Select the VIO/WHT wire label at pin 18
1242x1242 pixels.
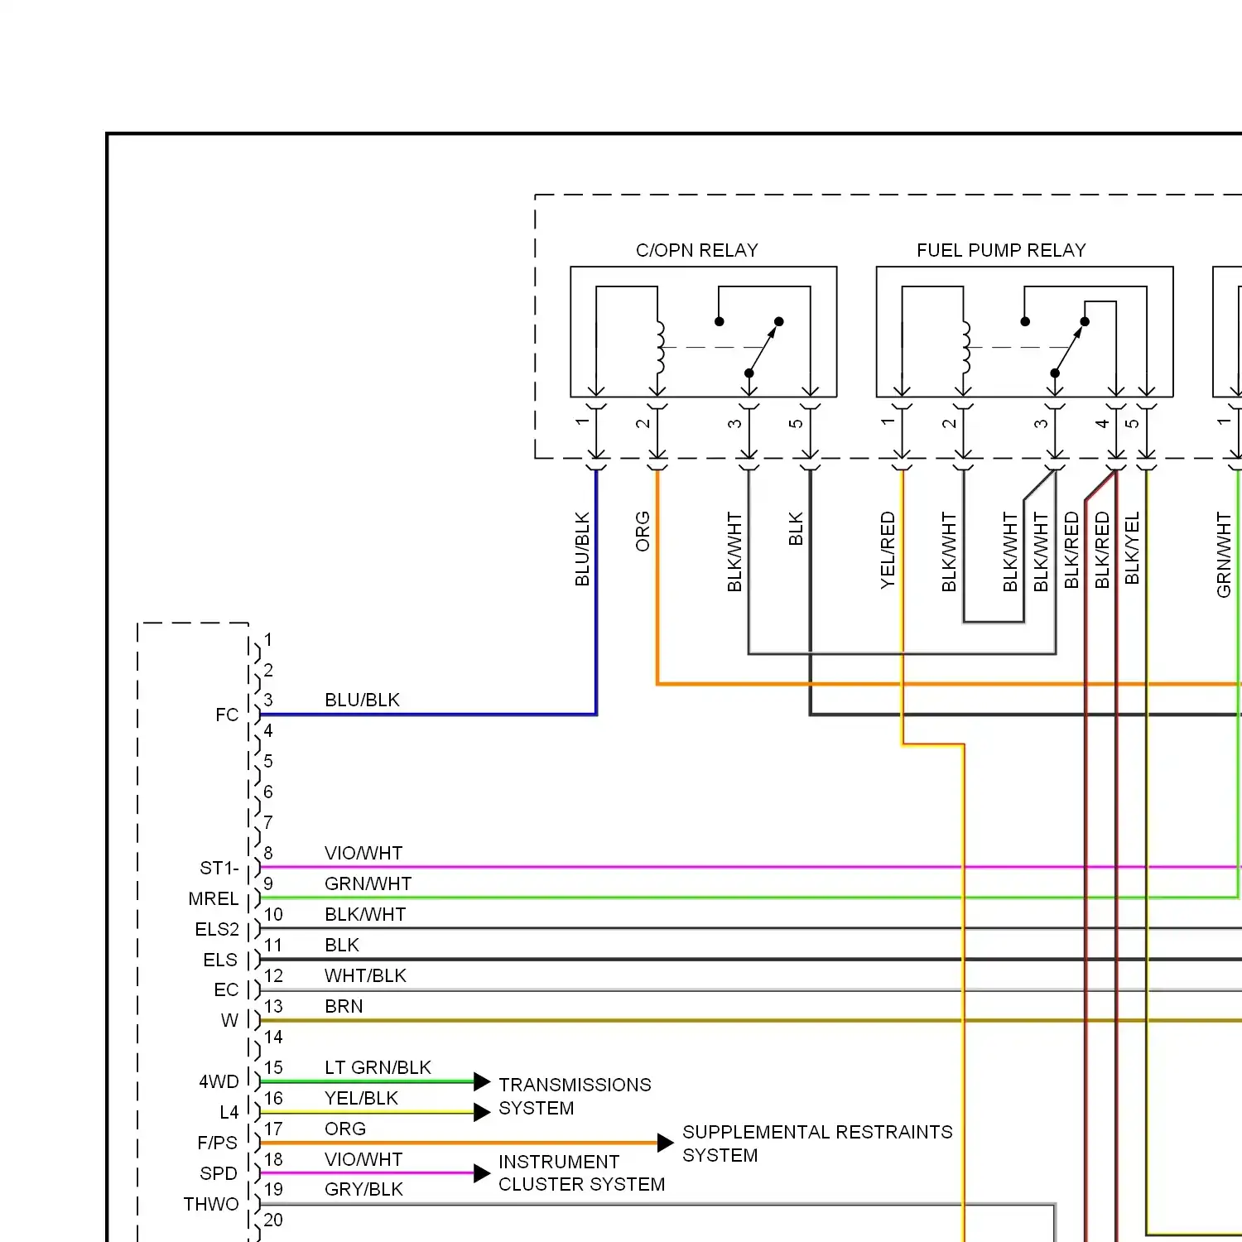(363, 1159)
